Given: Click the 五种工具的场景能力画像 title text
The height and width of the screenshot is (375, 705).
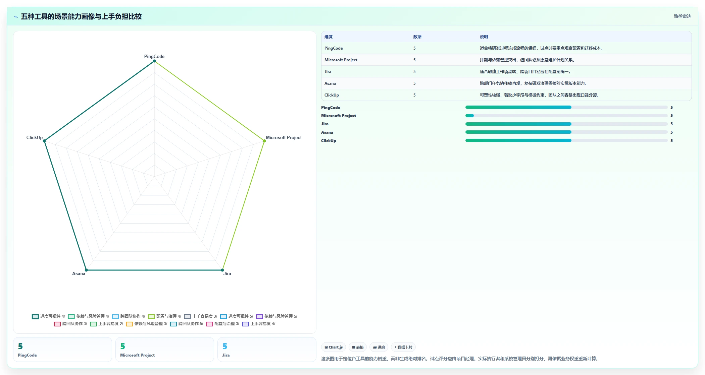Looking at the screenshot, I should 81,16.
